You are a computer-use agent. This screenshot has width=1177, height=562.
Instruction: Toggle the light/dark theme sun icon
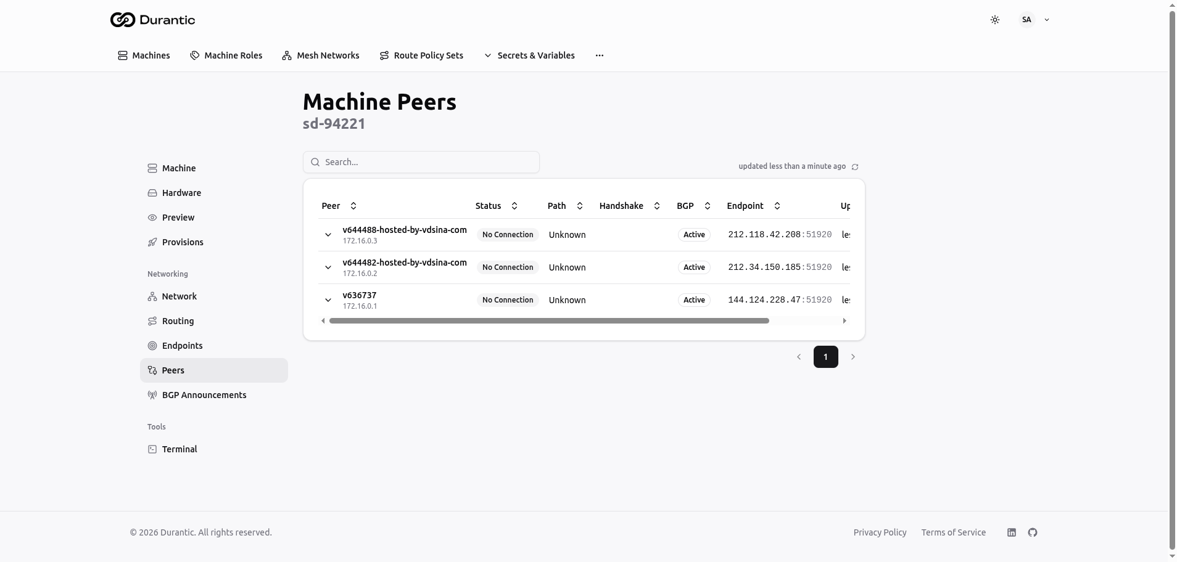pyautogui.click(x=994, y=20)
